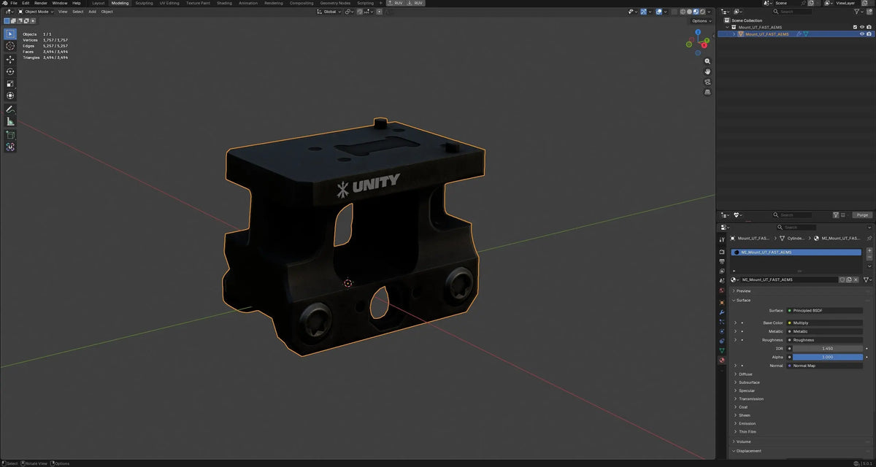
Task: Select the Move tool
Action: coord(10,60)
